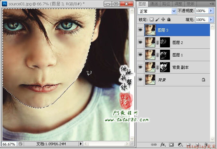This screenshot has width=217, height=149.
Task: Create a new layer group folder
Action: click(188, 145)
